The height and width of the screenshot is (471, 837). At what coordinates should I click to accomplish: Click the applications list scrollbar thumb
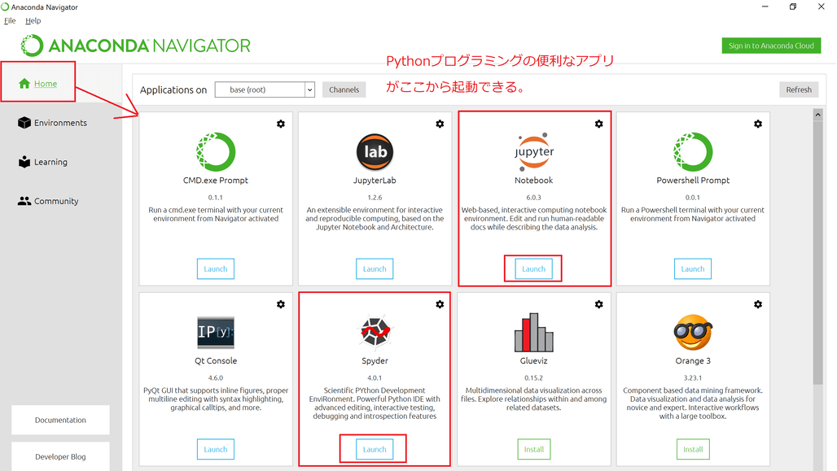(x=817, y=251)
